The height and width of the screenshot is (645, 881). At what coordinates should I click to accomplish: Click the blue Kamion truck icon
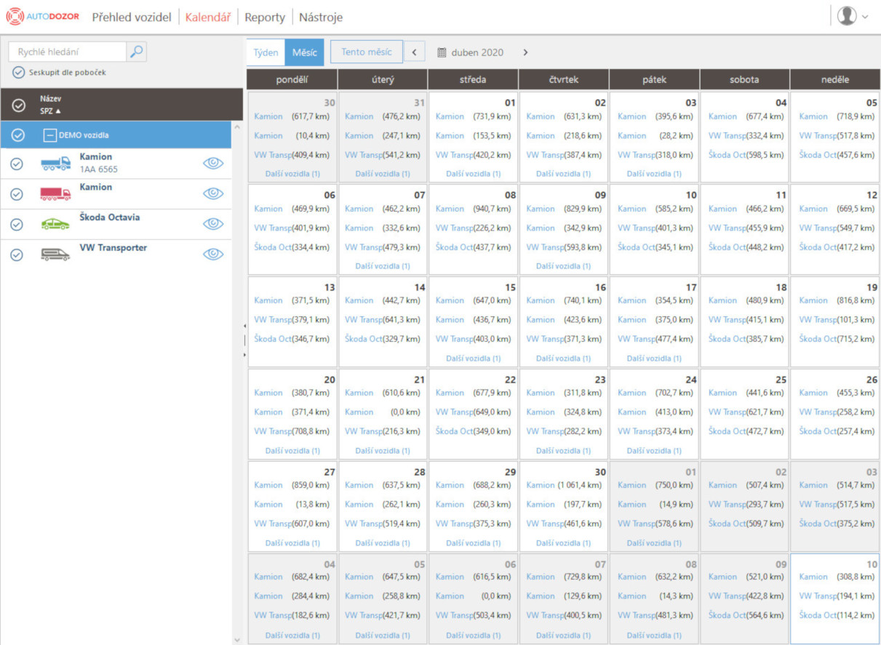[x=56, y=164]
